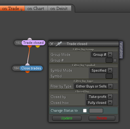Toggle the checkbox beside Group Mode dropdown

pos(115,55)
